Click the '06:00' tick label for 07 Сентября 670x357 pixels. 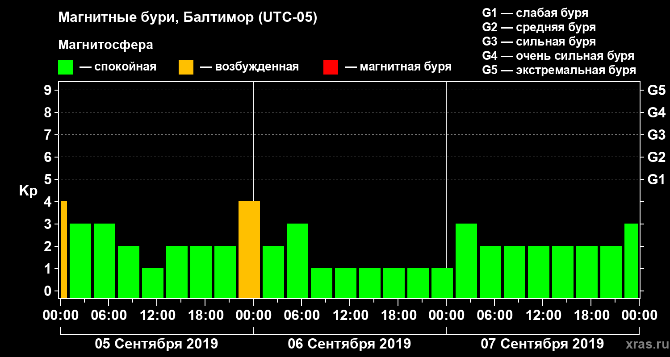[494, 315]
